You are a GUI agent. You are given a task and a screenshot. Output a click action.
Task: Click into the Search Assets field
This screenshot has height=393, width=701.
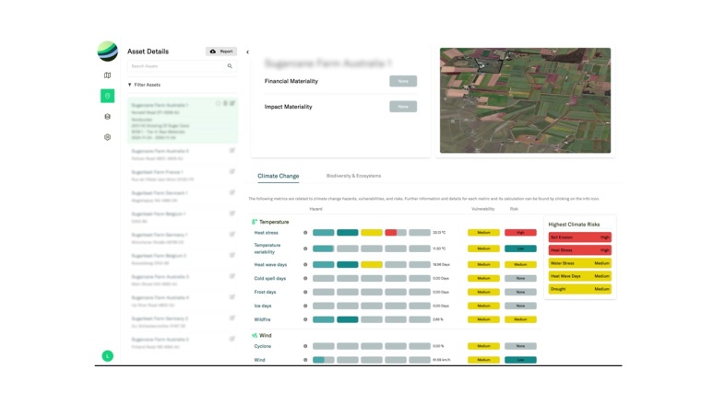tap(182, 66)
